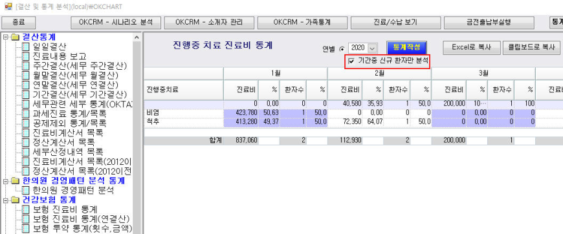Image resolution: width=563 pixels, height=234 pixels.
Task: Click the app icon in title bar
Action: 8,6
